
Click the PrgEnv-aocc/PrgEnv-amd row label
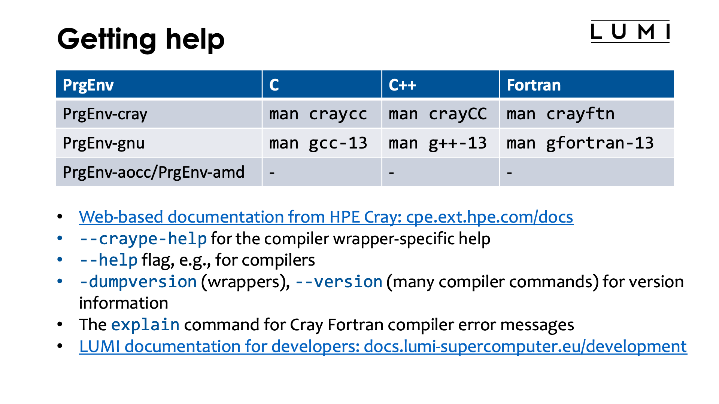pyautogui.click(x=154, y=172)
